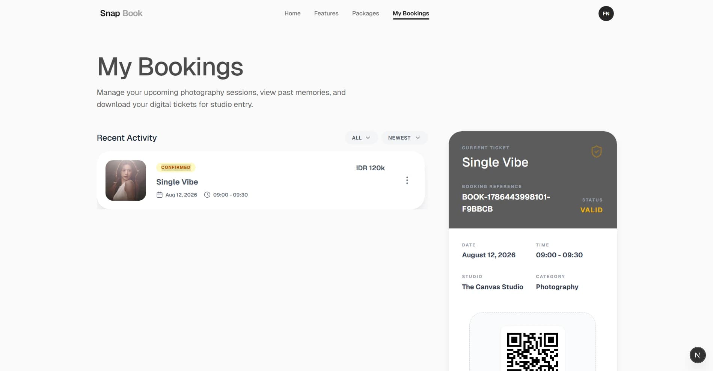
Task: Click the shield check icon on the ticket
Action: point(596,152)
